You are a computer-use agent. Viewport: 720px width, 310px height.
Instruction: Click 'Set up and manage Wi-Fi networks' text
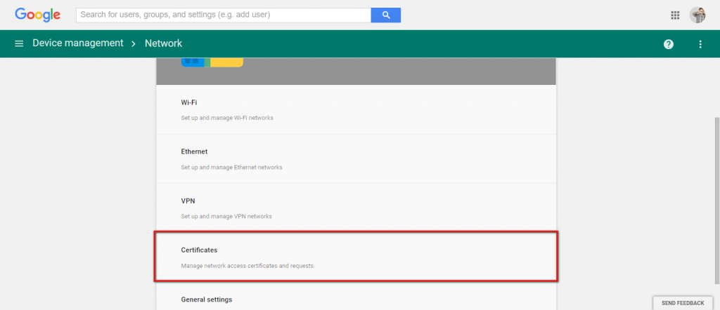click(227, 118)
